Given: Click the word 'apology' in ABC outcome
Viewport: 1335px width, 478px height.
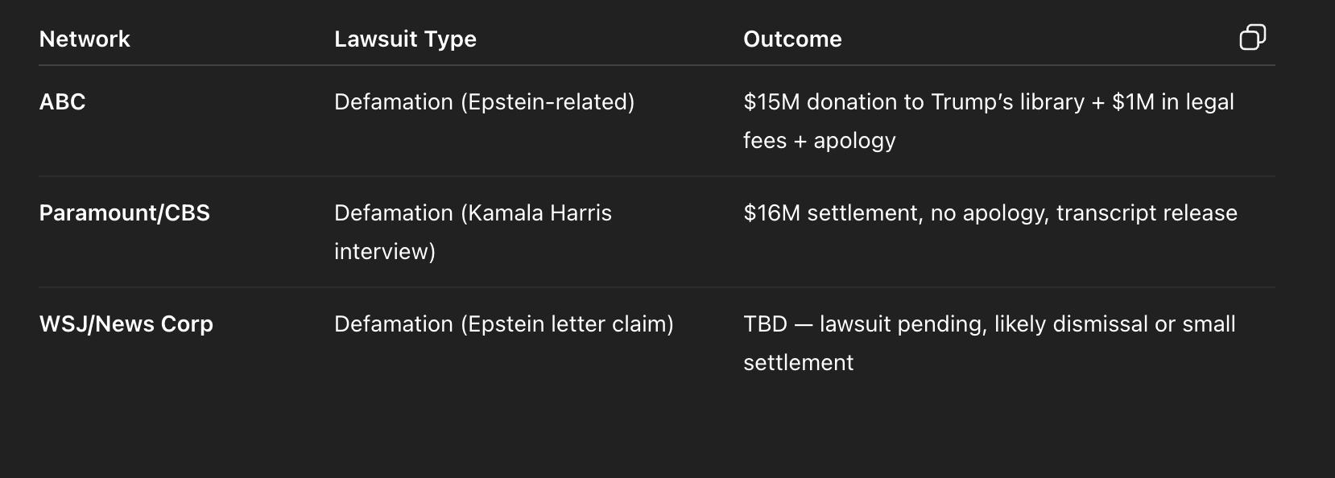Looking at the screenshot, I should (854, 142).
